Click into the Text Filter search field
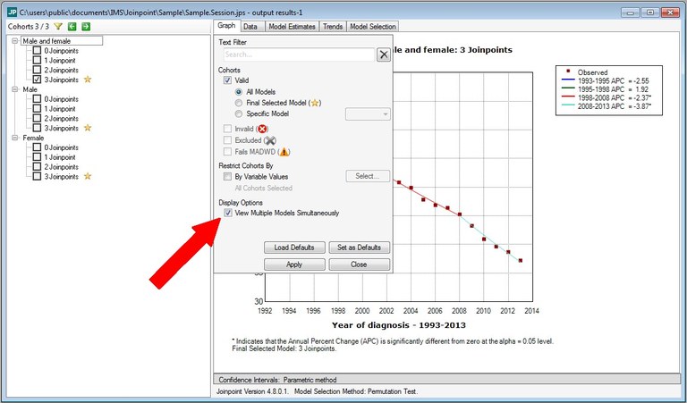 coord(296,55)
